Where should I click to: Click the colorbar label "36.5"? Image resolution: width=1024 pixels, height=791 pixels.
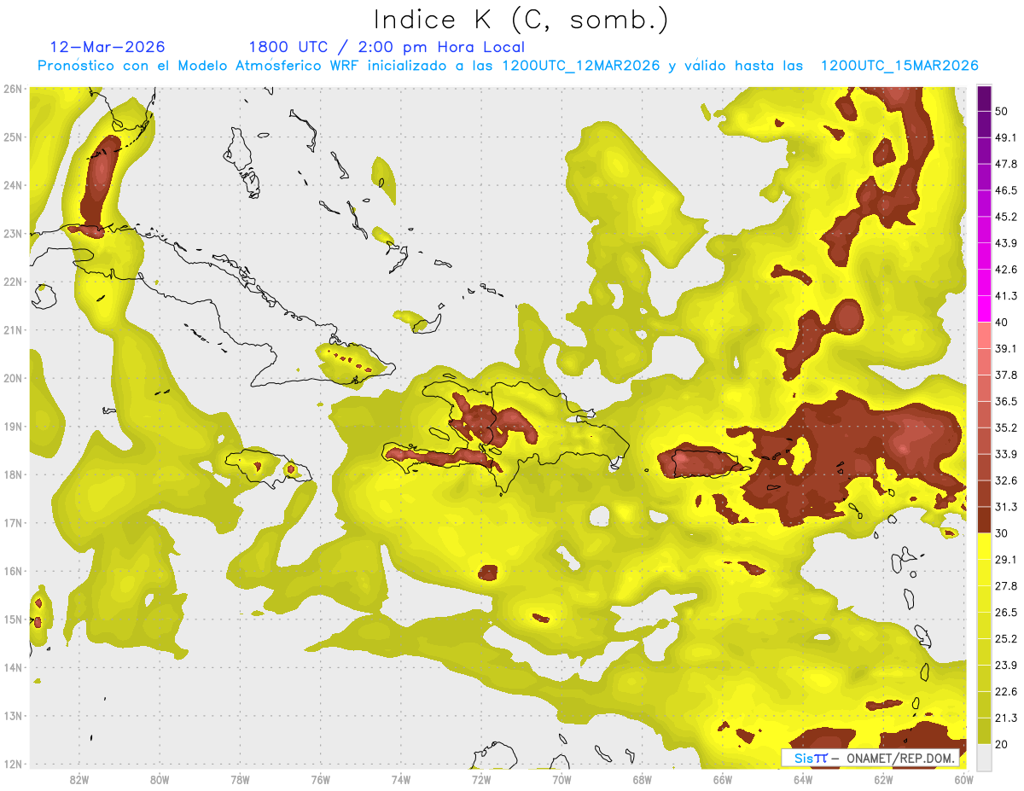click(x=1005, y=402)
